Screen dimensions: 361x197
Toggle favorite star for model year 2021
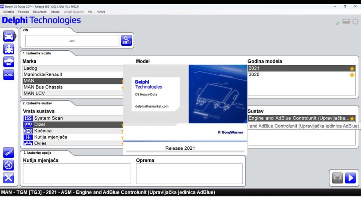coord(352,68)
